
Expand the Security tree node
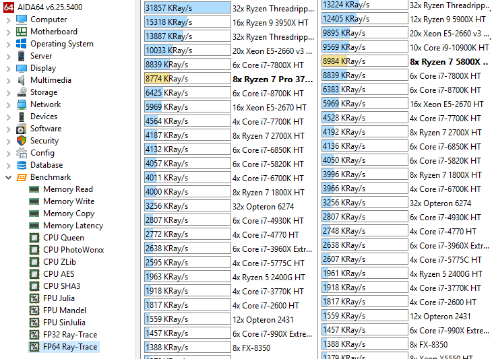pyautogui.click(x=9, y=141)
